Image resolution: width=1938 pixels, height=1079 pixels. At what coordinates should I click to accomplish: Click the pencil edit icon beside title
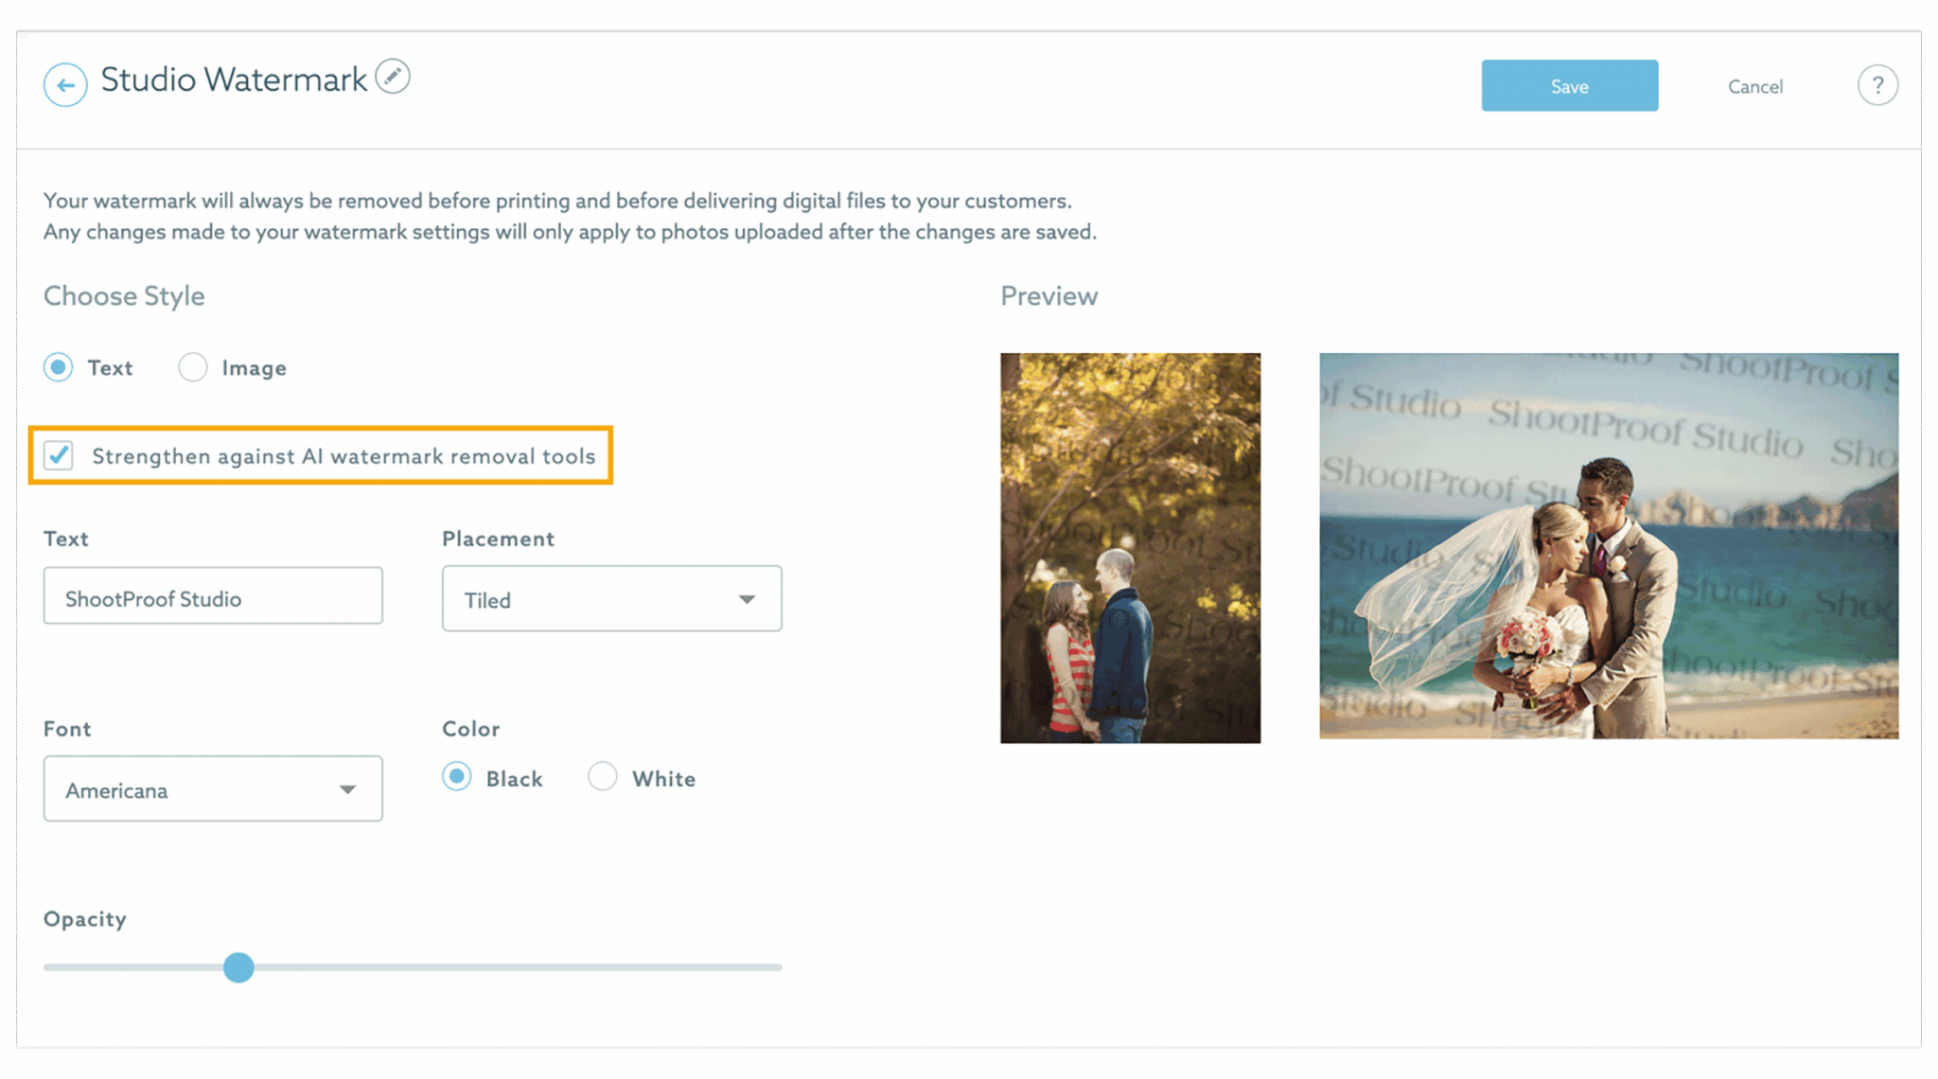pos(393,77)
